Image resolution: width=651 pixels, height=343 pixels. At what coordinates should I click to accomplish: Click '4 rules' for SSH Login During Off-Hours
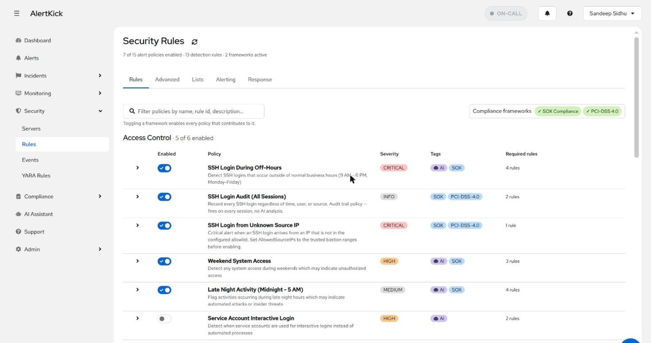coord(512,168)
